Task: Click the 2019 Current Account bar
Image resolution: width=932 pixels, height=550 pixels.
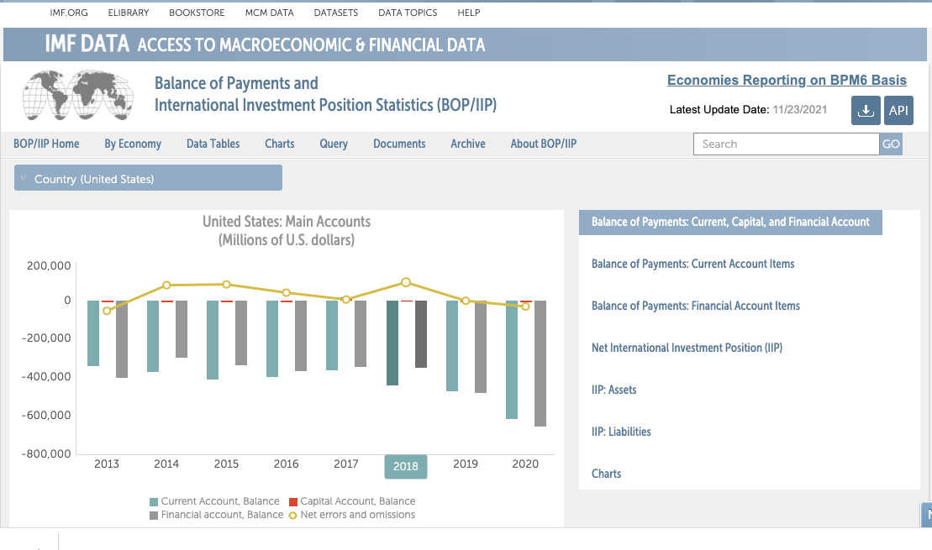Action: [452, 346]
